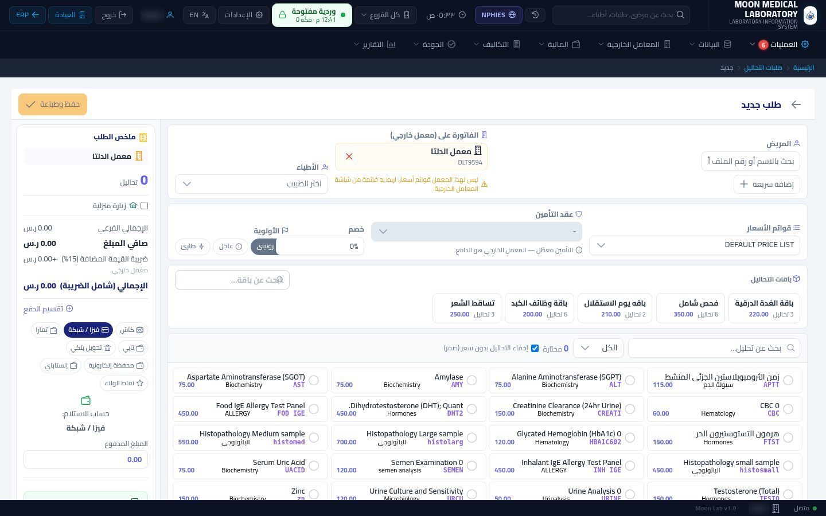Screen dimensions: 826x516
Task: Remove معمل الدلتا with the red X
Action: (x=349, y=156)
